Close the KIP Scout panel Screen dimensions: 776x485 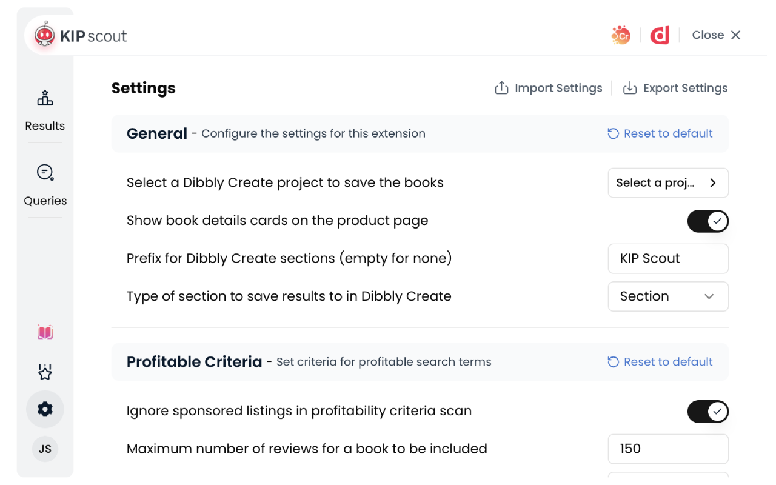[717, 35]
